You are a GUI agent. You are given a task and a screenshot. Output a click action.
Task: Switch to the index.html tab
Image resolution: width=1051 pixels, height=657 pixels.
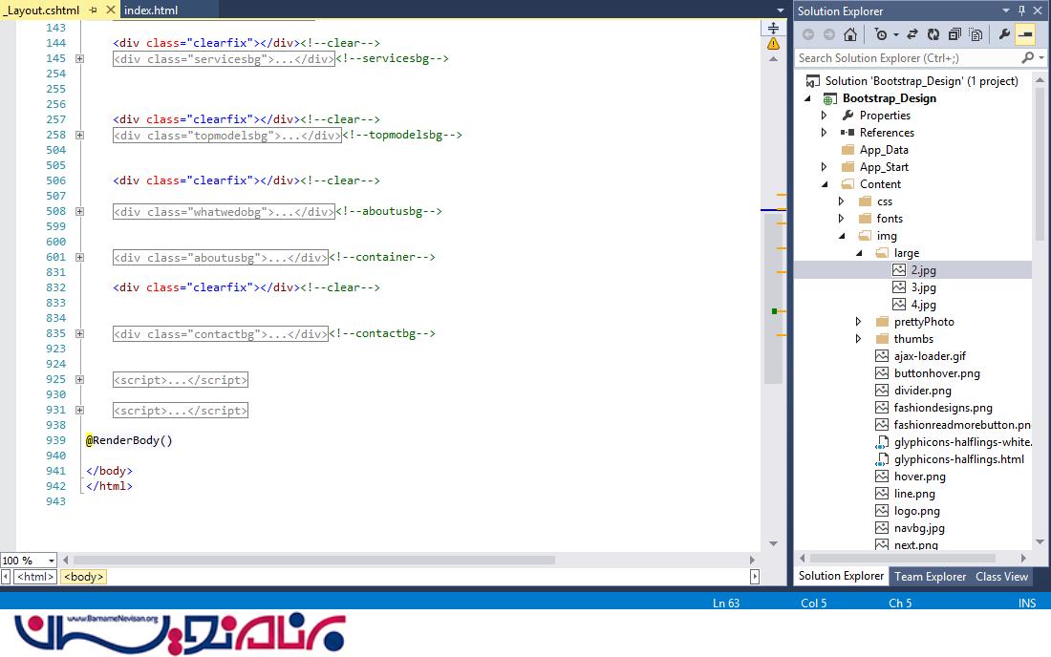point(151,11)
